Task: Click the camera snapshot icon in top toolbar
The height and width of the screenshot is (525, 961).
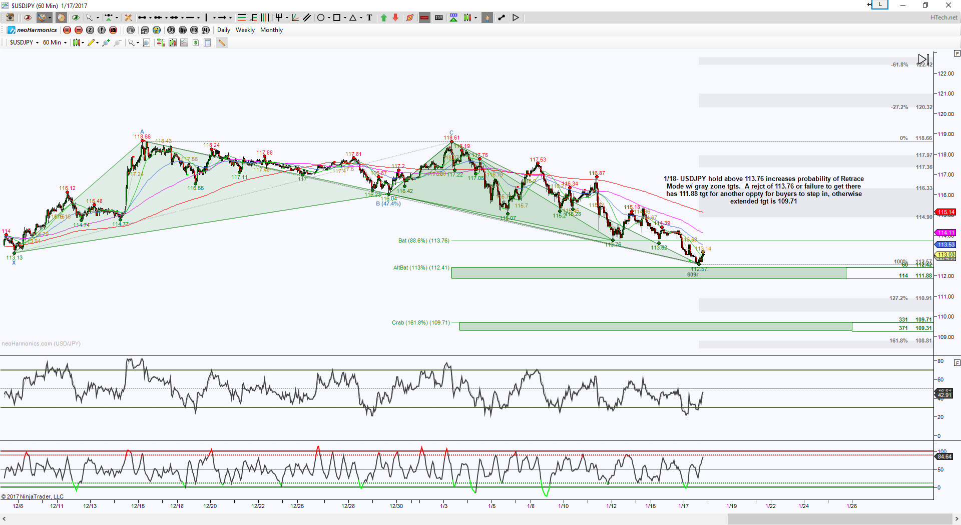Action: 10,17
